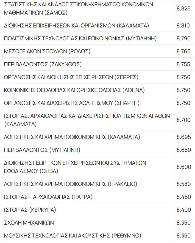195x243 pixels.
Task: Click the 8.700 score value
Action: click(x=183, y=120)
